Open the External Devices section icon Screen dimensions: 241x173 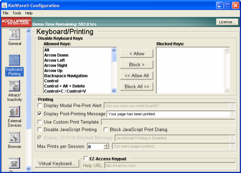(x=14, y=112)
